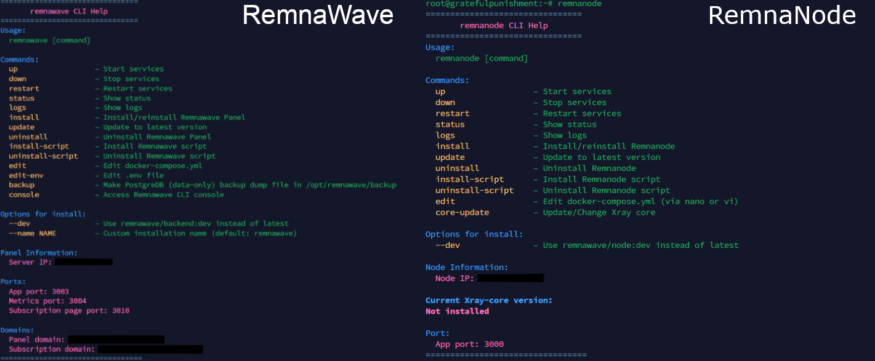Click 'Install/reinstall Remnawave Panel' description
This screenshot has width=875, height=361.
click(x=174, y=117)
